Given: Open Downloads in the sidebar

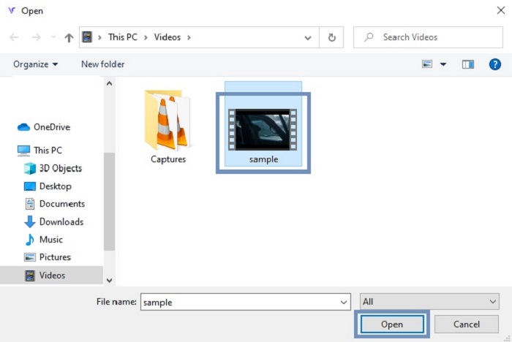Looking at the screenshot, I should (54, 221).
